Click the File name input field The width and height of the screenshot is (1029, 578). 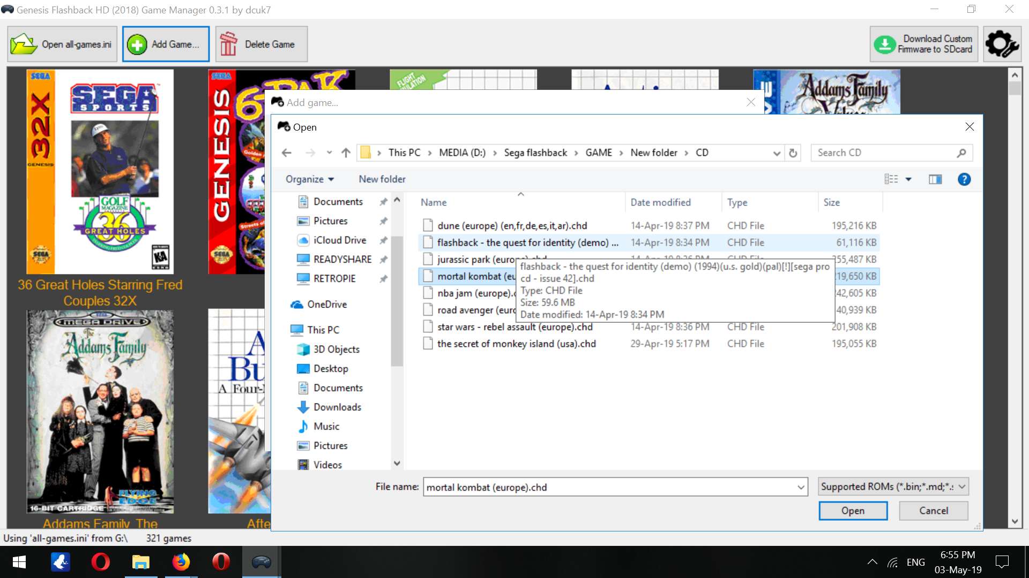pos(609,487)
